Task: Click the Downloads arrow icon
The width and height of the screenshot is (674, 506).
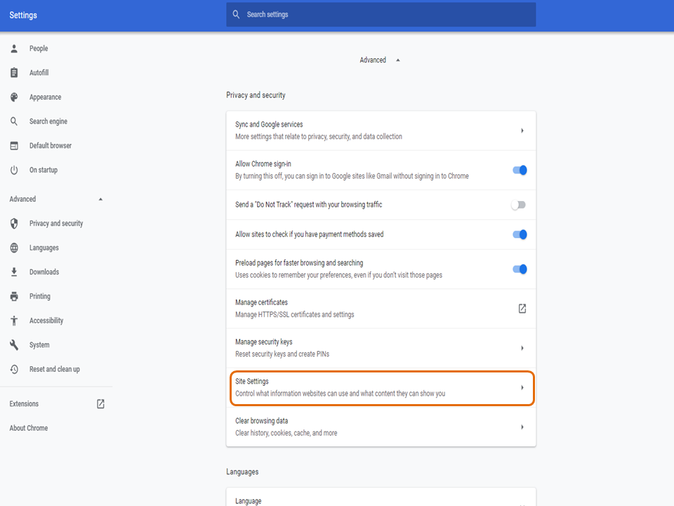Action: pyautogui.click(x=14, y=272)
